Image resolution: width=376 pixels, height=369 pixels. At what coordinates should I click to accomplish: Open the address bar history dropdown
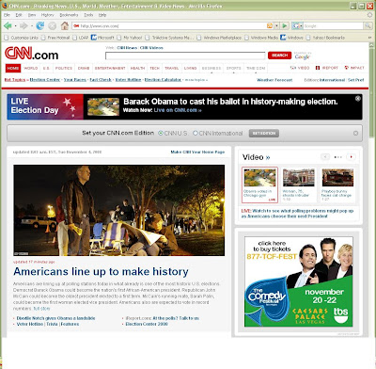[276, 26]
